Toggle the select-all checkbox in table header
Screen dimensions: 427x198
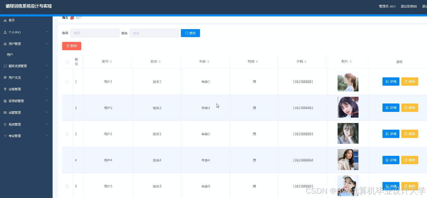point(67,62)
